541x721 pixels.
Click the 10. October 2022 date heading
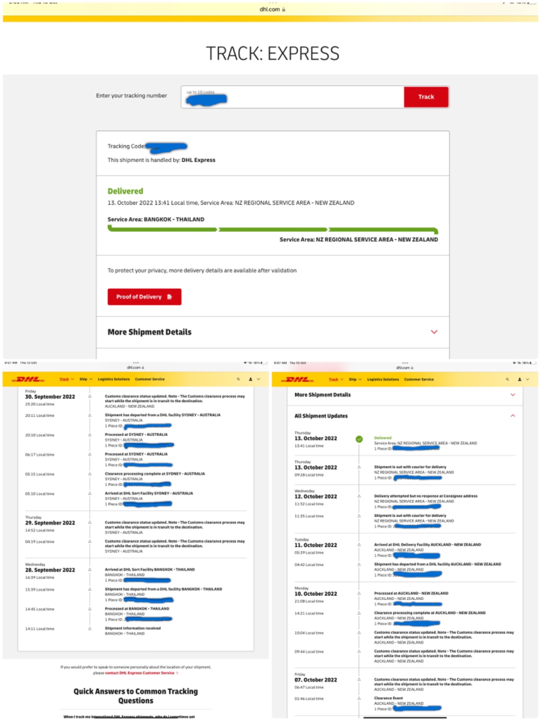[x=315, y=594]
